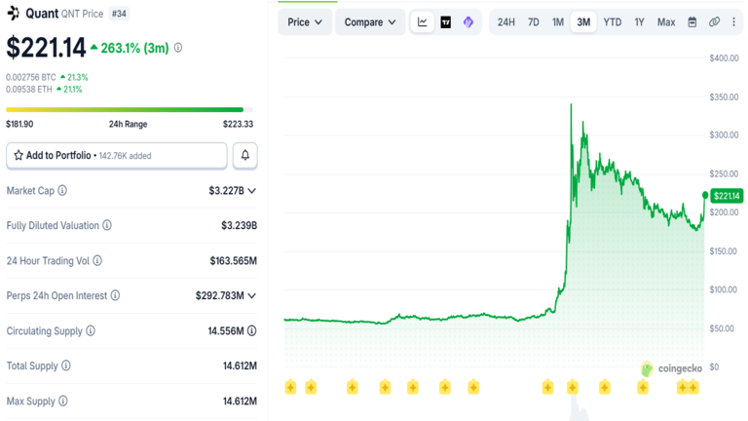Click the $181.90 range low value
The height and width of the screenshot is (421, 748).
pos(19,124)
